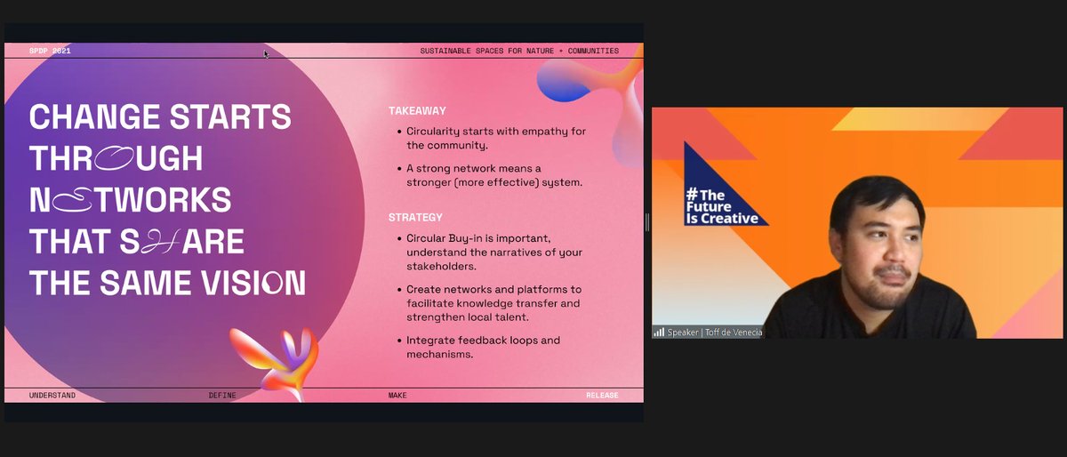Click the 'THE SAME VISION' title line
The image size is (1067, 457).
(x=168, y=283)
